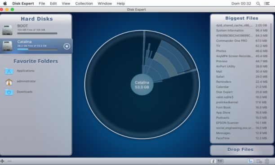
Task: Click the Biggest Files list scrollbar
Action: click(271, 78)
